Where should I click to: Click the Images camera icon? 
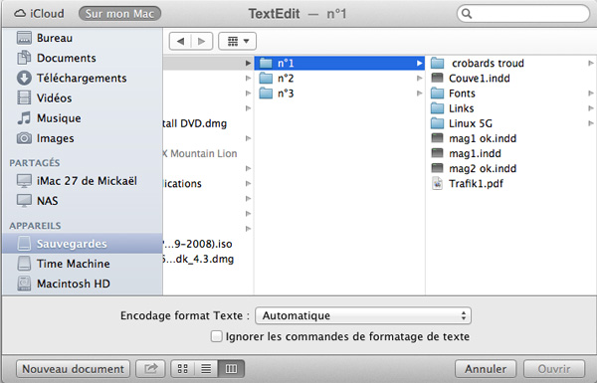24,138
